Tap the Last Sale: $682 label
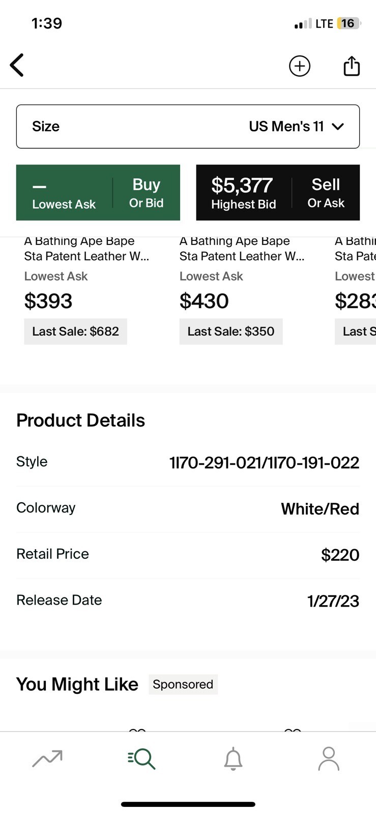The height and width of the screenshot is (815, 376). (x=75, y=332)
